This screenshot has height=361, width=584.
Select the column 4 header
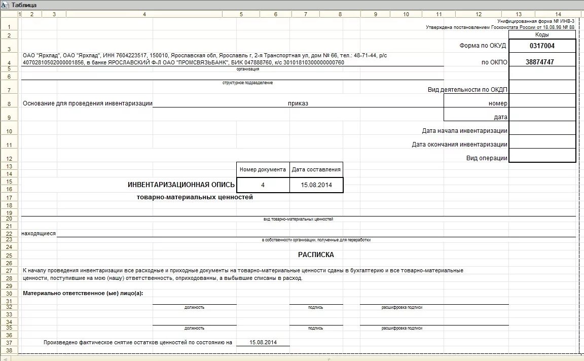(144, 14)
